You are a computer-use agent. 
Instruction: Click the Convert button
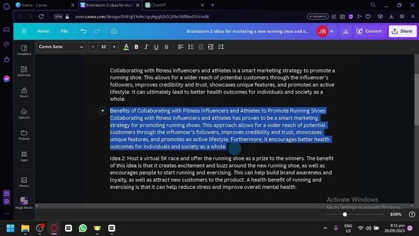coord(369,31)
